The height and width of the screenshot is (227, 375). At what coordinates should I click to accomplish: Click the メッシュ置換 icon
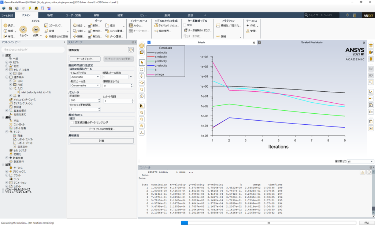pyautogui.click(x=107, y=31)
